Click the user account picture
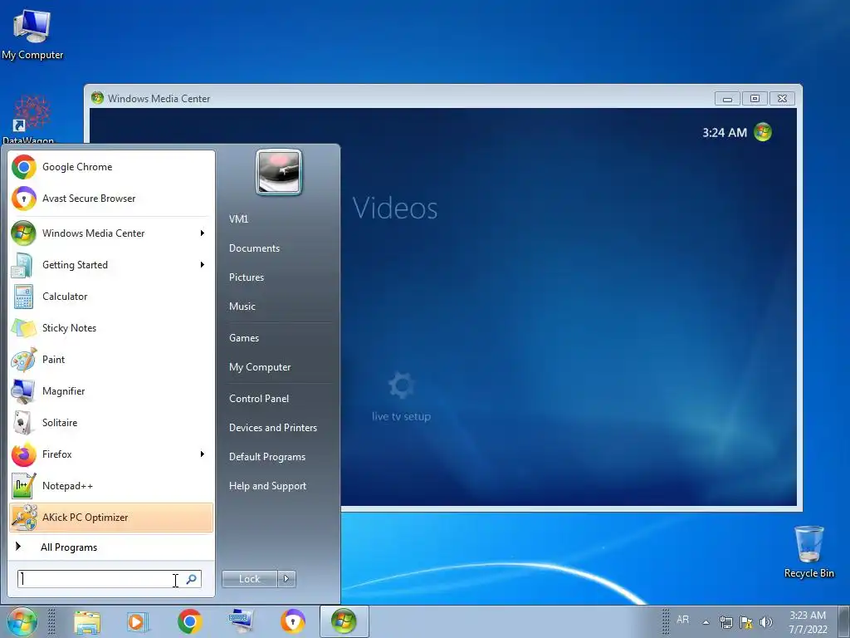Image resolution: width=850 pixels, height=638 pixels. (x=279, y=172)
